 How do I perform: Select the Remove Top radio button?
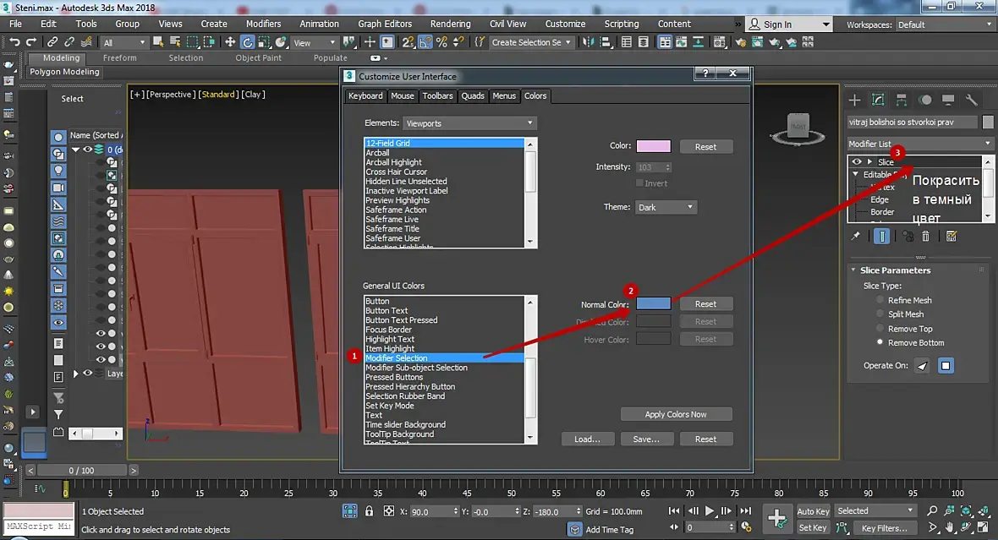[x=881, y=329]
